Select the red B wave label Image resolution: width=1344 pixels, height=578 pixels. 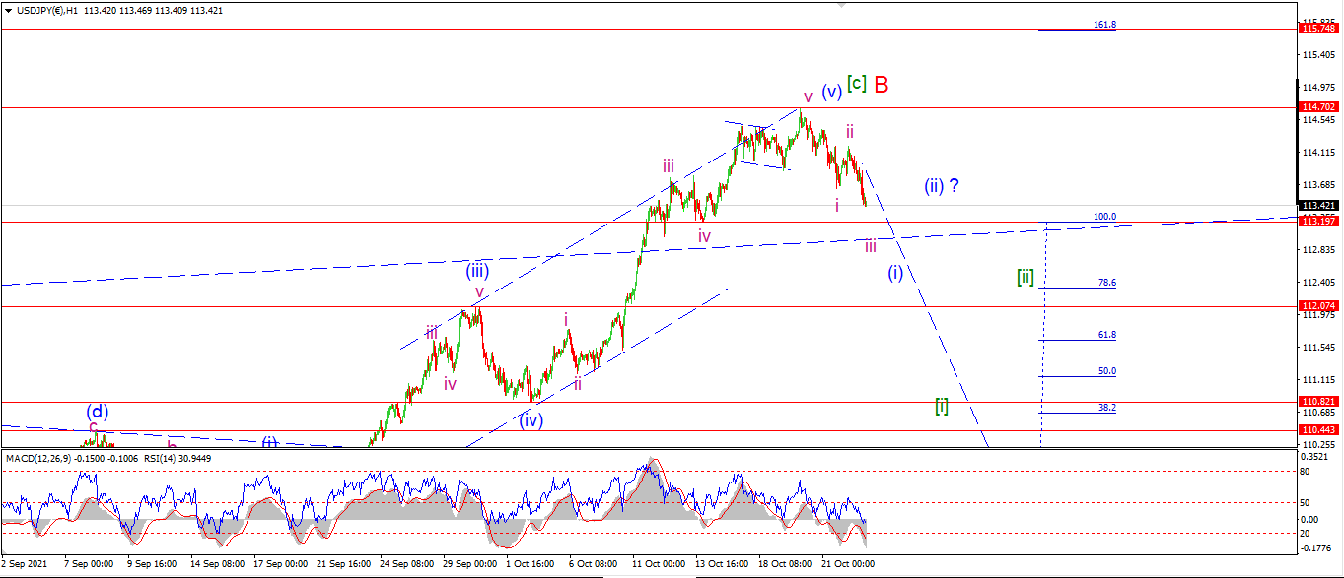pyautogui.click(x=881, y=85)
